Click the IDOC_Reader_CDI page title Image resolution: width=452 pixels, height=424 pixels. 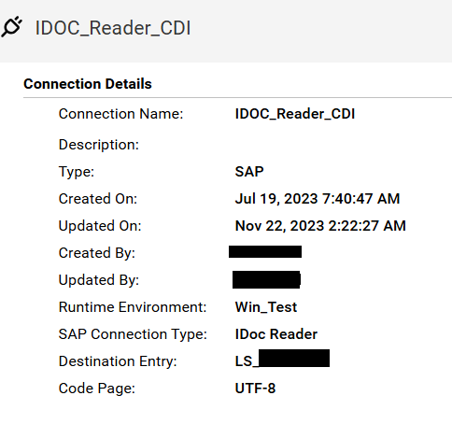click(x=113, y=28)
